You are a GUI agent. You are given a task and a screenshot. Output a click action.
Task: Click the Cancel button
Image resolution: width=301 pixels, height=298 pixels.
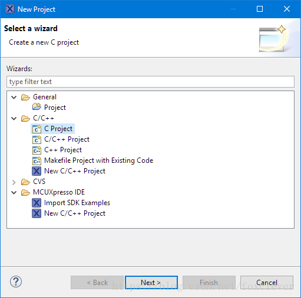pyautogui.click(x=267, y=283)
